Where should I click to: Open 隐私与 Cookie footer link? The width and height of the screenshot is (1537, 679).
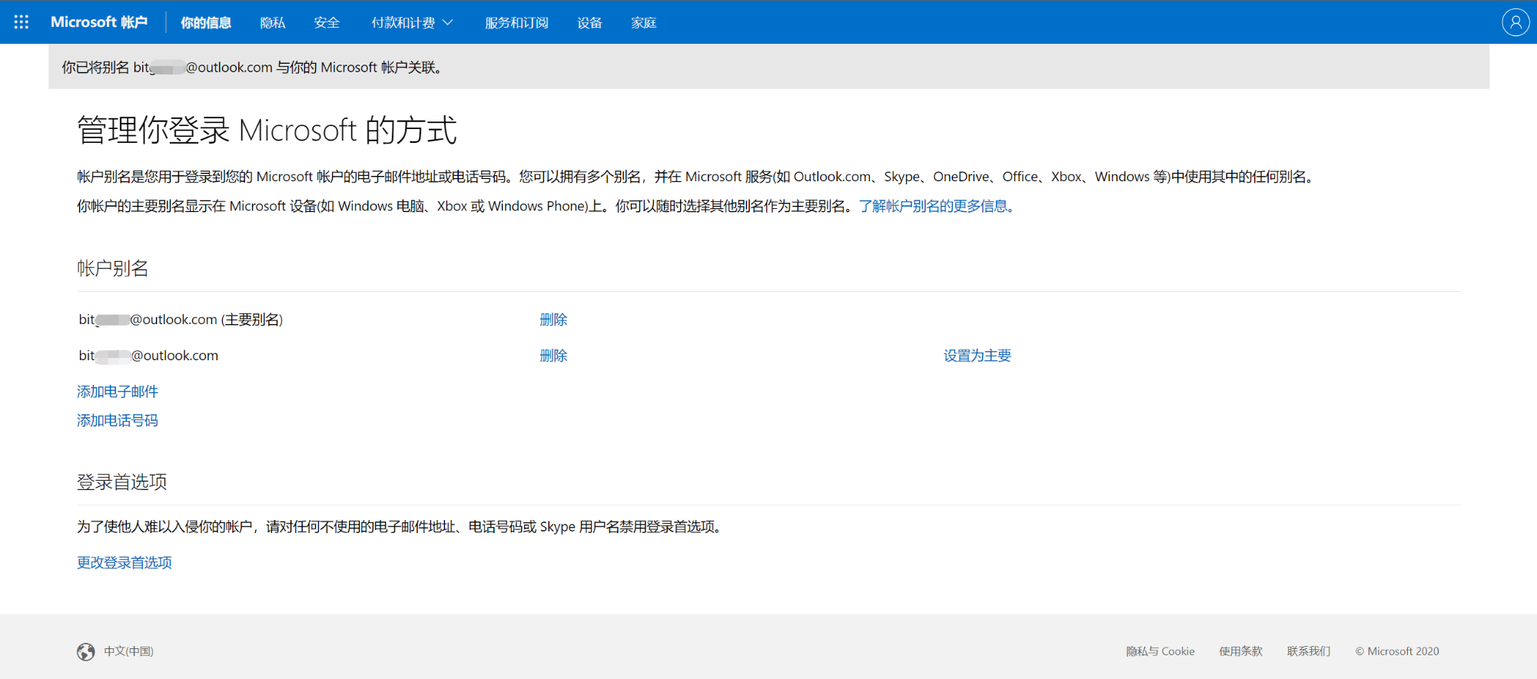pyautogui.click(x=1160, y=651)
